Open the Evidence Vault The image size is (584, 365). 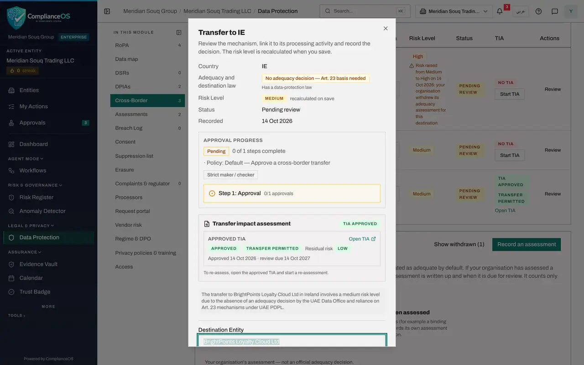(x=48, y=264)
